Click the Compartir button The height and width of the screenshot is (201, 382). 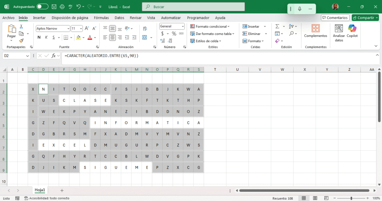365,18
